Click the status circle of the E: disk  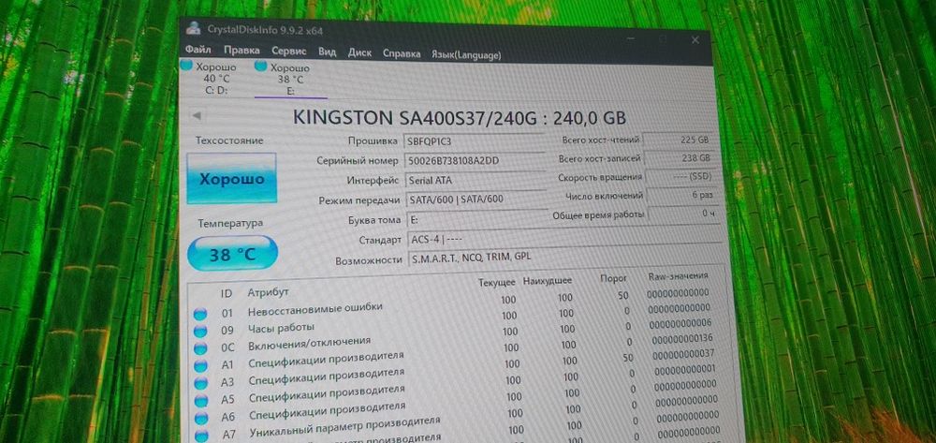[260, 66]
